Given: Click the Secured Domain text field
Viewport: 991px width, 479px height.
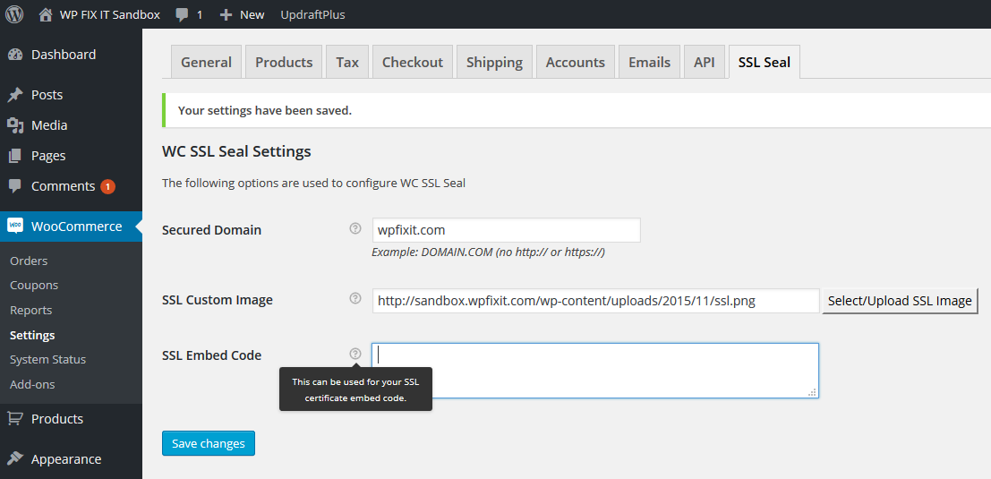Looking at the screenshot, I should click(506, 230).
